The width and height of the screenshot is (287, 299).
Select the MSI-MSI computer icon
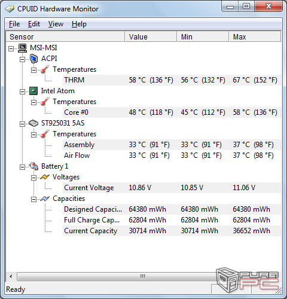coord(22,48)
